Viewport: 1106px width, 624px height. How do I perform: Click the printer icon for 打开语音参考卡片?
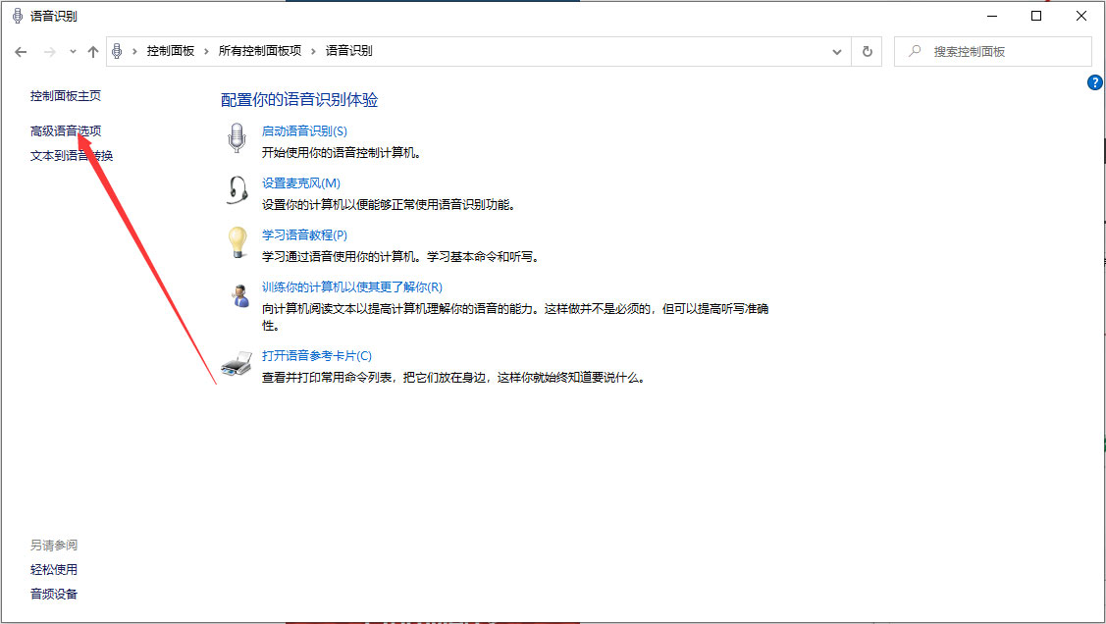click(x=237, y=365)
